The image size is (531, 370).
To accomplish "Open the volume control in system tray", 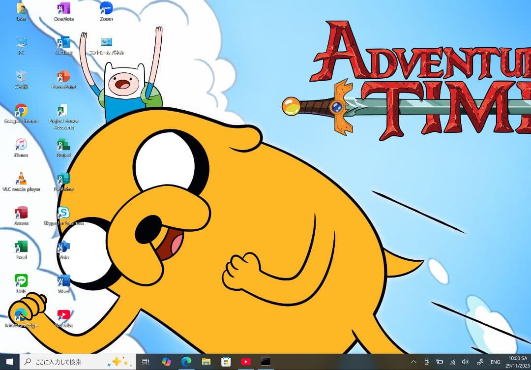I will 465,362.
